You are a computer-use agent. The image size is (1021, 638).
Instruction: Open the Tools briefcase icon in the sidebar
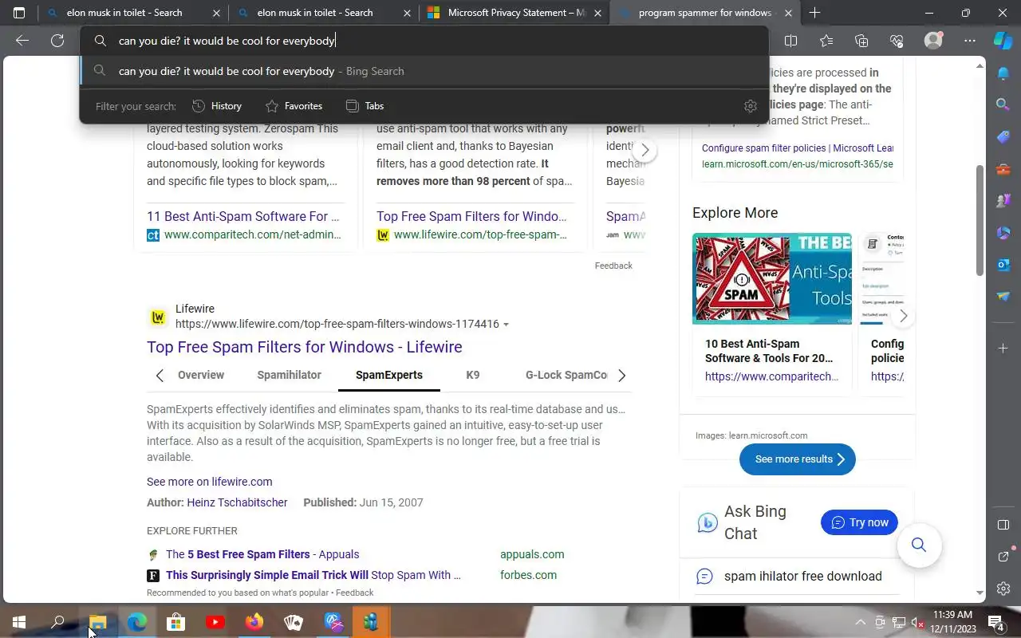coord(1003,169)
